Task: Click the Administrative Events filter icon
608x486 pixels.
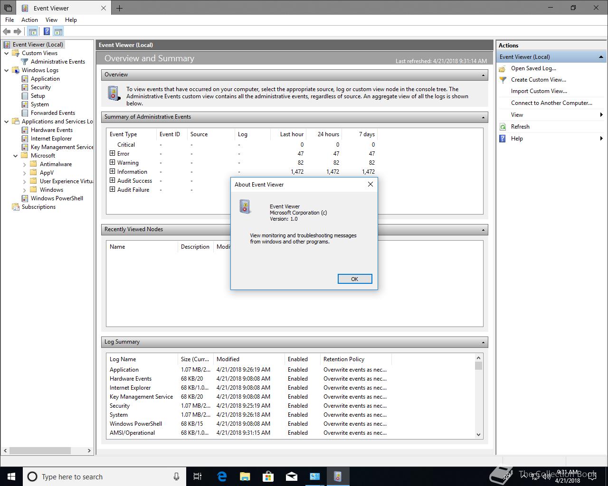Action: pos(25,62)
